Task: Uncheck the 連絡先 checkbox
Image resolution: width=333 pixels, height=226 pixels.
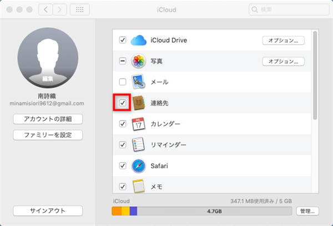Action: 123,103
